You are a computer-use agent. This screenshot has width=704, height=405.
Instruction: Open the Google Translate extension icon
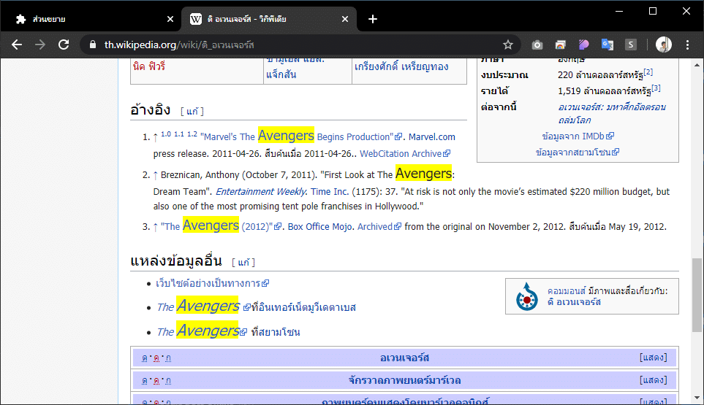[x=608, y=45]
